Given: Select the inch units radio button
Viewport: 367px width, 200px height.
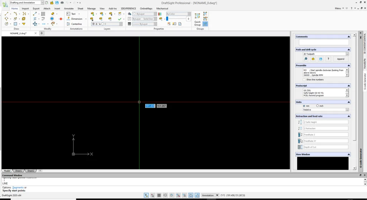Looking at the screenshot, I should coord(318,106).
